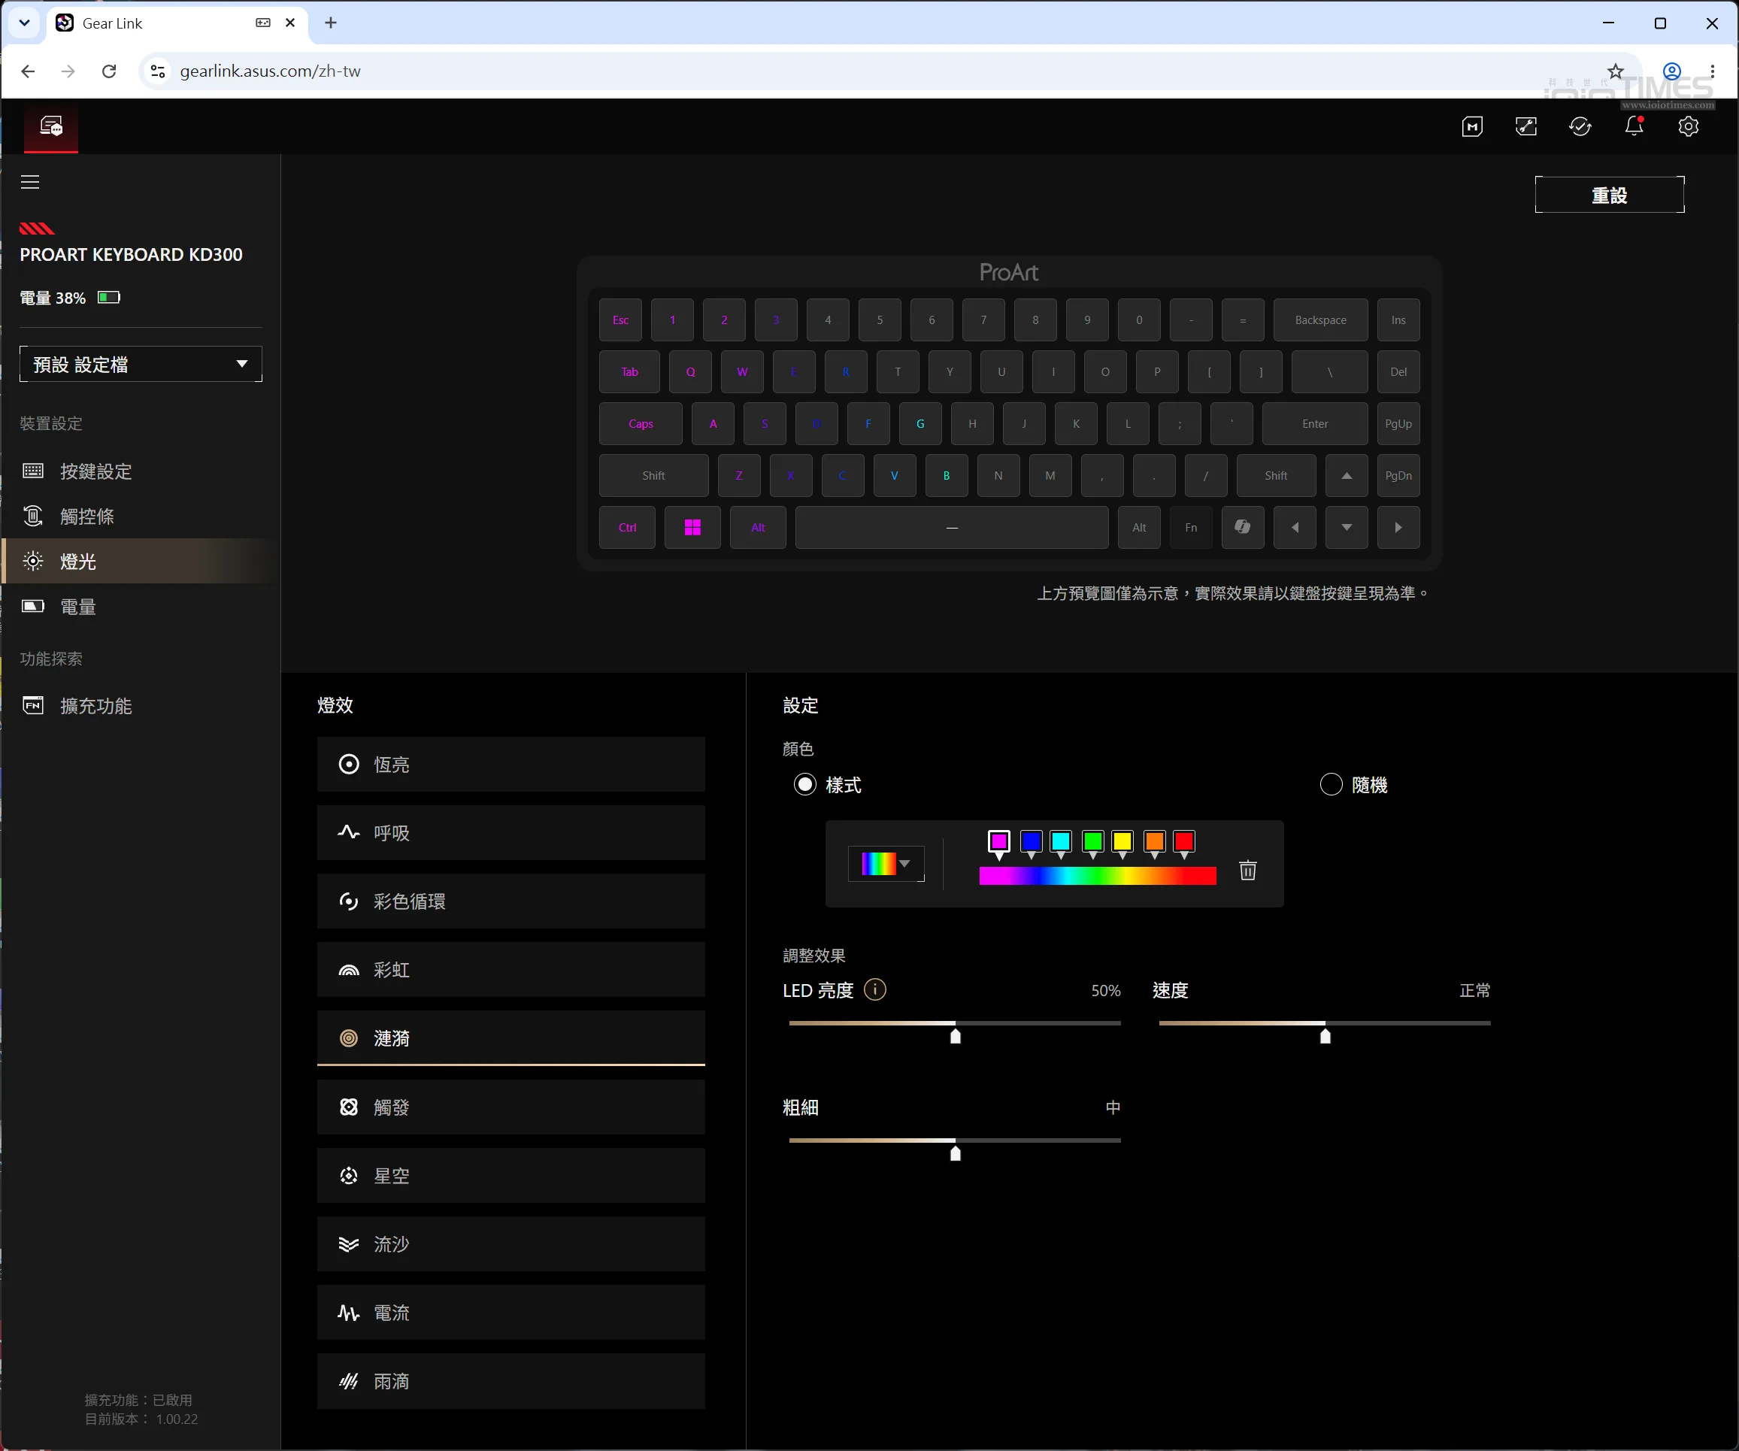
Task: View site information icon in address bar
Action: coord(157,71)
